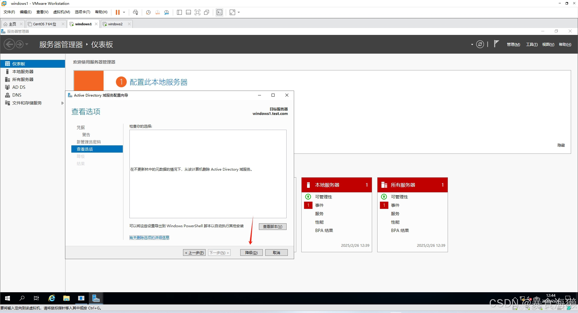
Task: Click the Server Manager back arrow
Action: pos(9,45)
